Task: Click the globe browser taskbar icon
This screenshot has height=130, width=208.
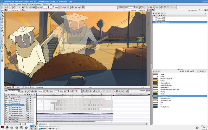Action: pyautogui.click(x=7, y=128)
